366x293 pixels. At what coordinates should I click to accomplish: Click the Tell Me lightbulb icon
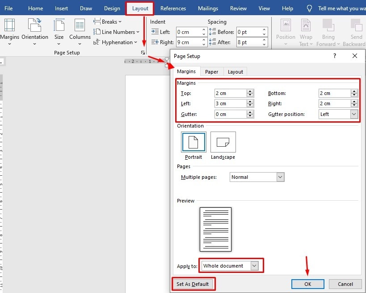click(x=309, y=8)
